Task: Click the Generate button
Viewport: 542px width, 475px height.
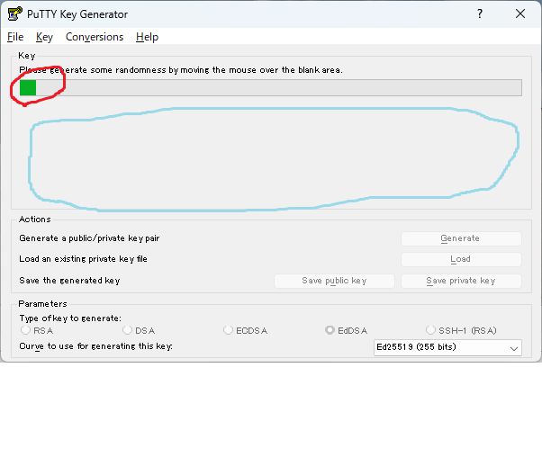Action: pos(461,238)
